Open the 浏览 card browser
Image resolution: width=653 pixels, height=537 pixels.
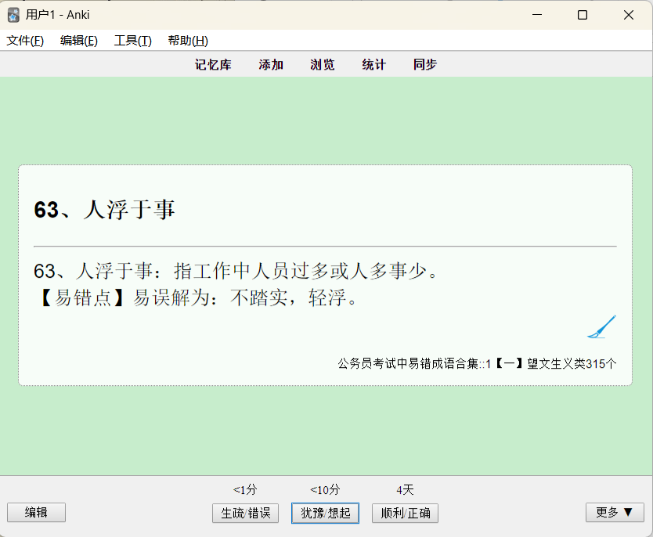click(x=323, y=64)
